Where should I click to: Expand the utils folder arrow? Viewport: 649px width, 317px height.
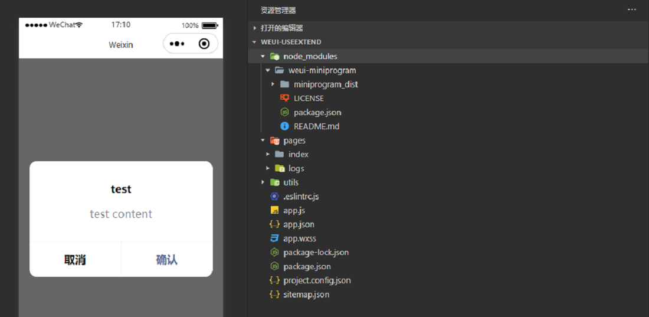[263, 182]
